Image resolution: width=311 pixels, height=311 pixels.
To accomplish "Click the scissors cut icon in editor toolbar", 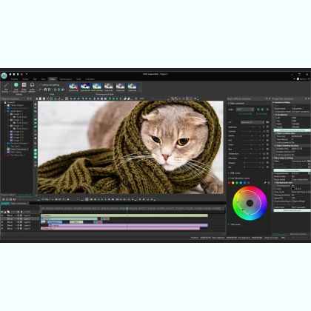I will click(37, 98).
